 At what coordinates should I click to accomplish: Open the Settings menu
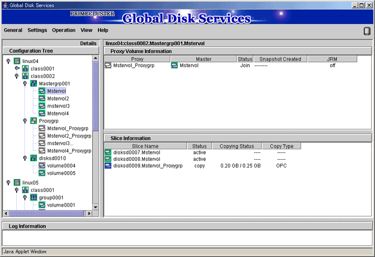[37, 30]
